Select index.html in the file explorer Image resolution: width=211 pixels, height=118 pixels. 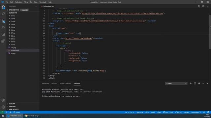[x=15, y=50]
